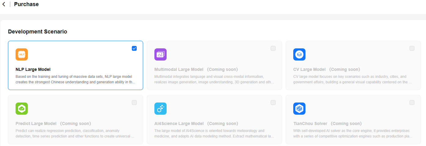Click the Multimodal description about cross-modal information
This screenshot has height=146, width=426.
point(214,79)
